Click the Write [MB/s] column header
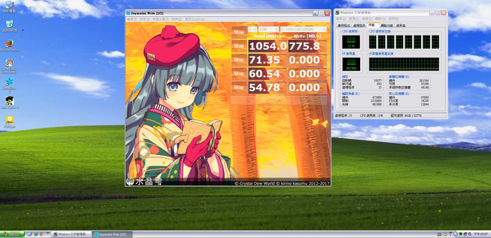This screenshot has width=491, height=238. point(307,36)
